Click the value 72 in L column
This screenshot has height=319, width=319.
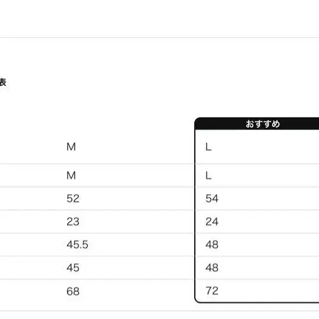[x=212, y=291]
